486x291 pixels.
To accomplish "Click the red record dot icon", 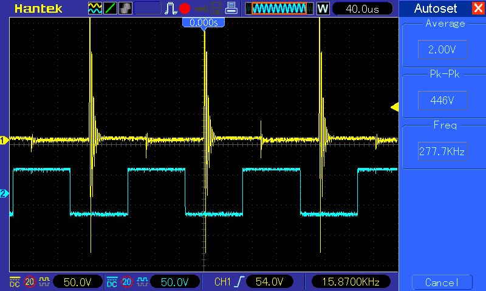I will [x=185, y=8].
